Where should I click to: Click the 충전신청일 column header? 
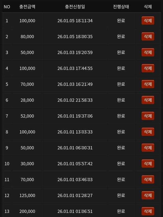(75, 7)
